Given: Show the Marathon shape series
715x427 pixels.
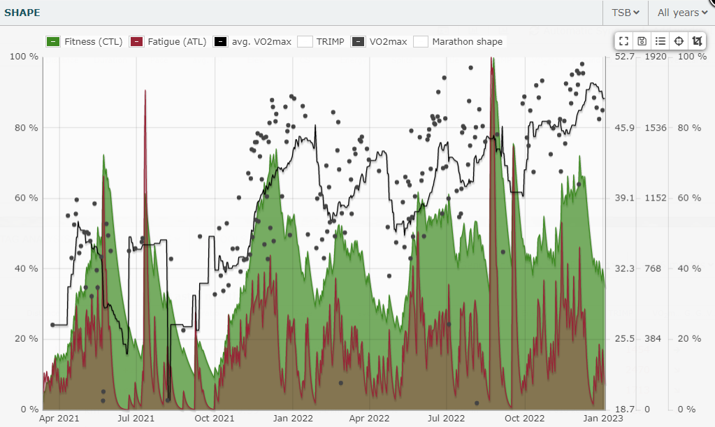Looking at the screenshot, I should coord(421,42).
